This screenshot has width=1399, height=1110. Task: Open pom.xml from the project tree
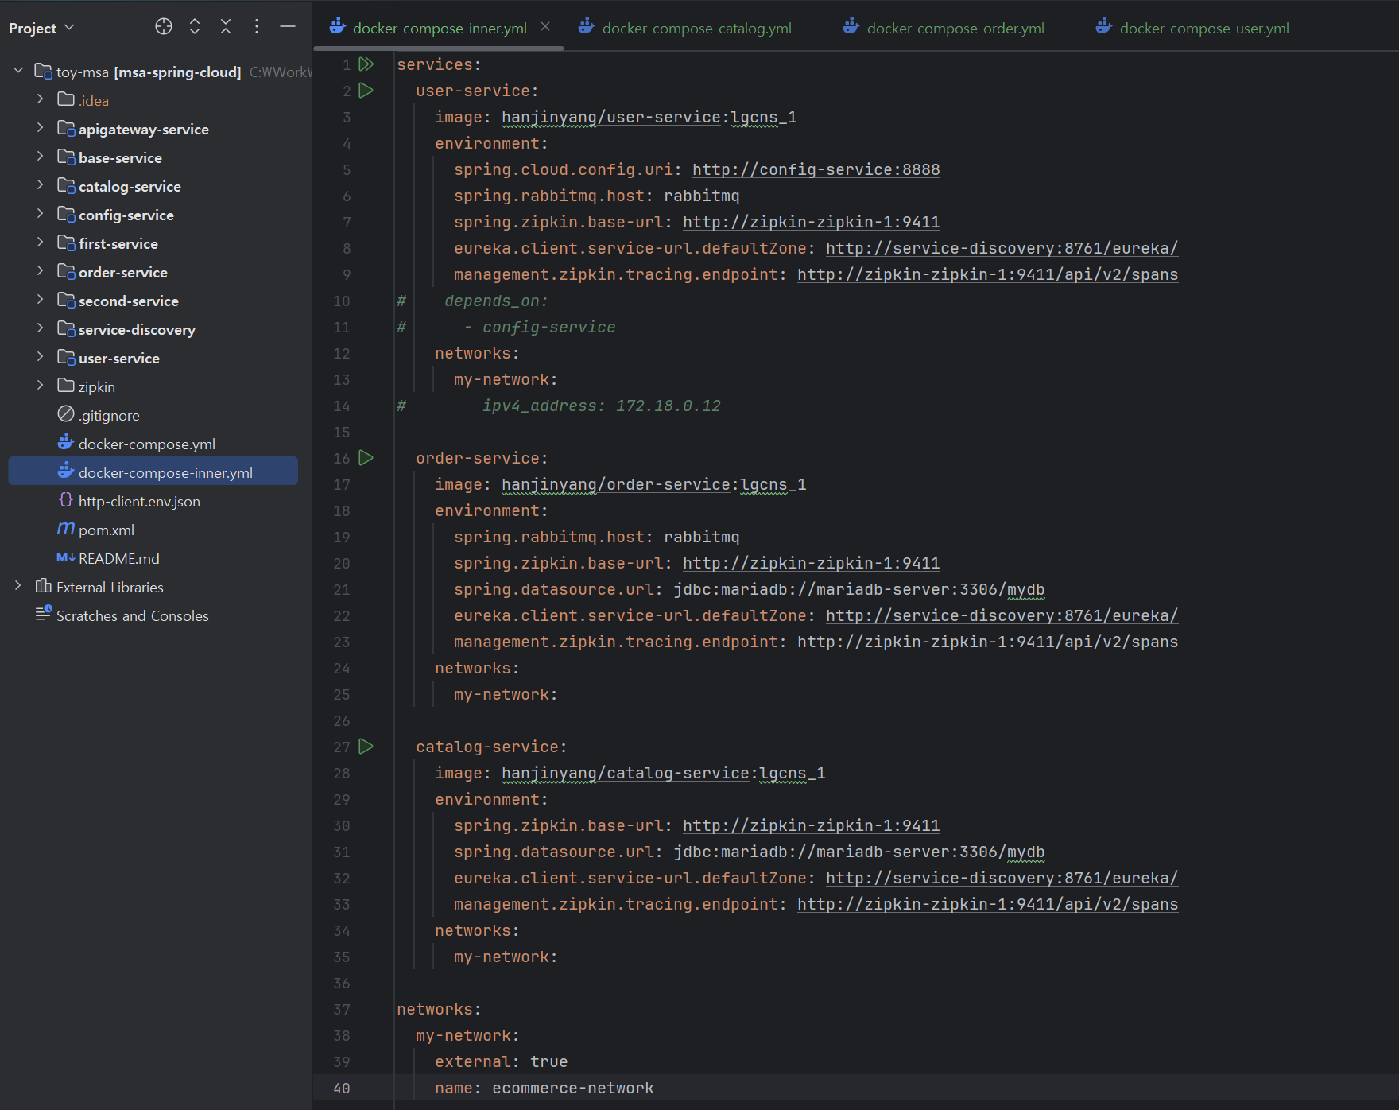coord(106,530)
